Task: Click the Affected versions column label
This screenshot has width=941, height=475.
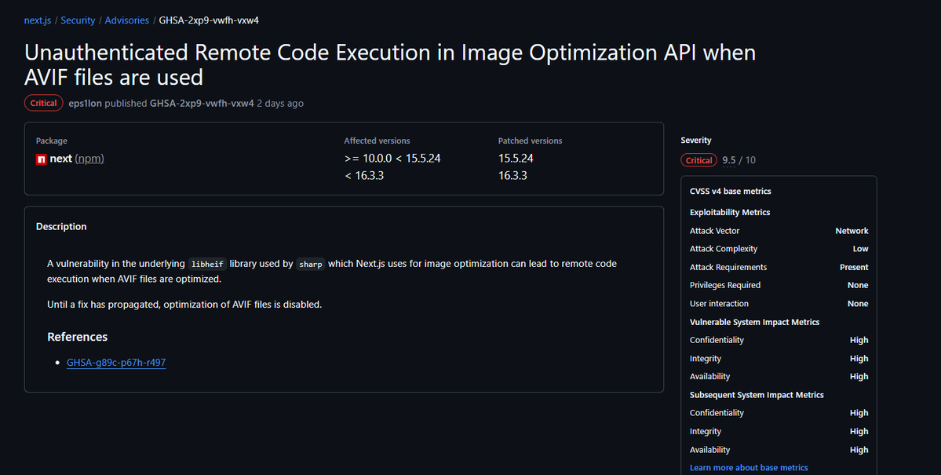Action: tap(377, 141)
